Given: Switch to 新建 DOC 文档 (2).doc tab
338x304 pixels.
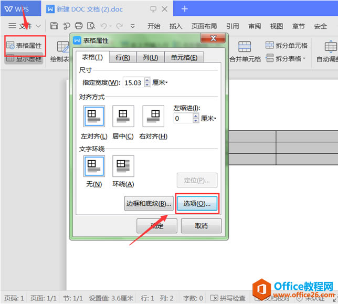Looking at the screenshot, I should tap(89, 9).
